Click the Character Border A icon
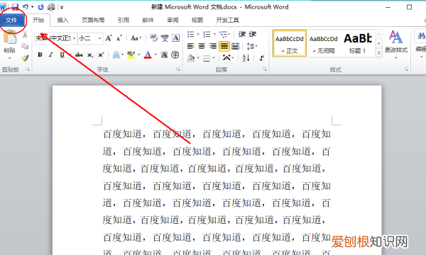Viewport: 426px width, 255px height. [176, 38]
